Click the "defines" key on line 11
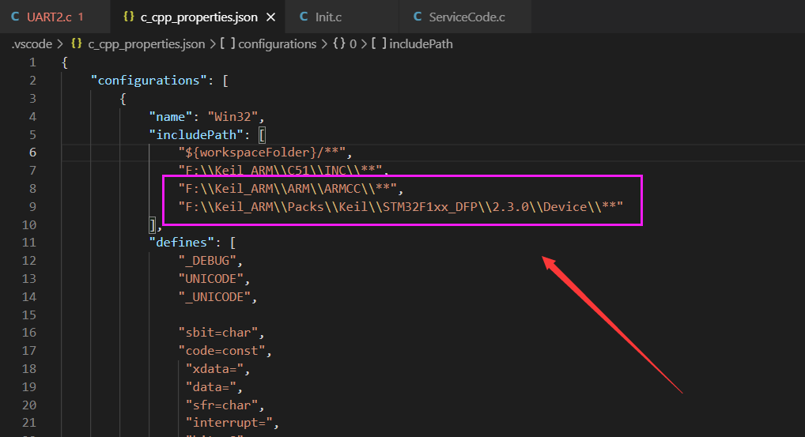 (181, 242)
